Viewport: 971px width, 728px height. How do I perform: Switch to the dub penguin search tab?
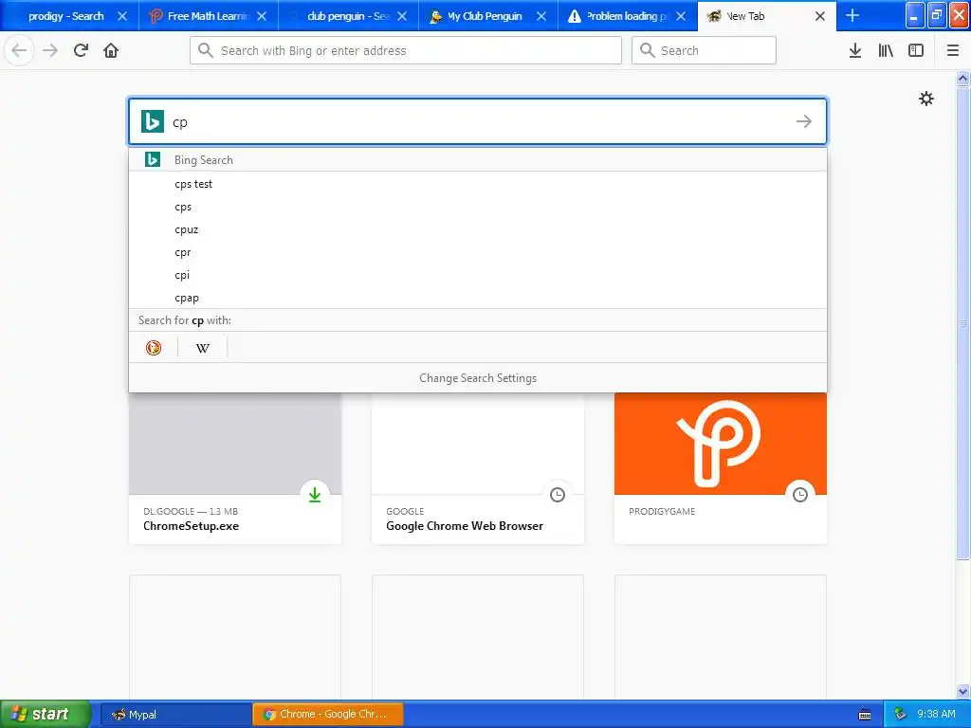349,16
